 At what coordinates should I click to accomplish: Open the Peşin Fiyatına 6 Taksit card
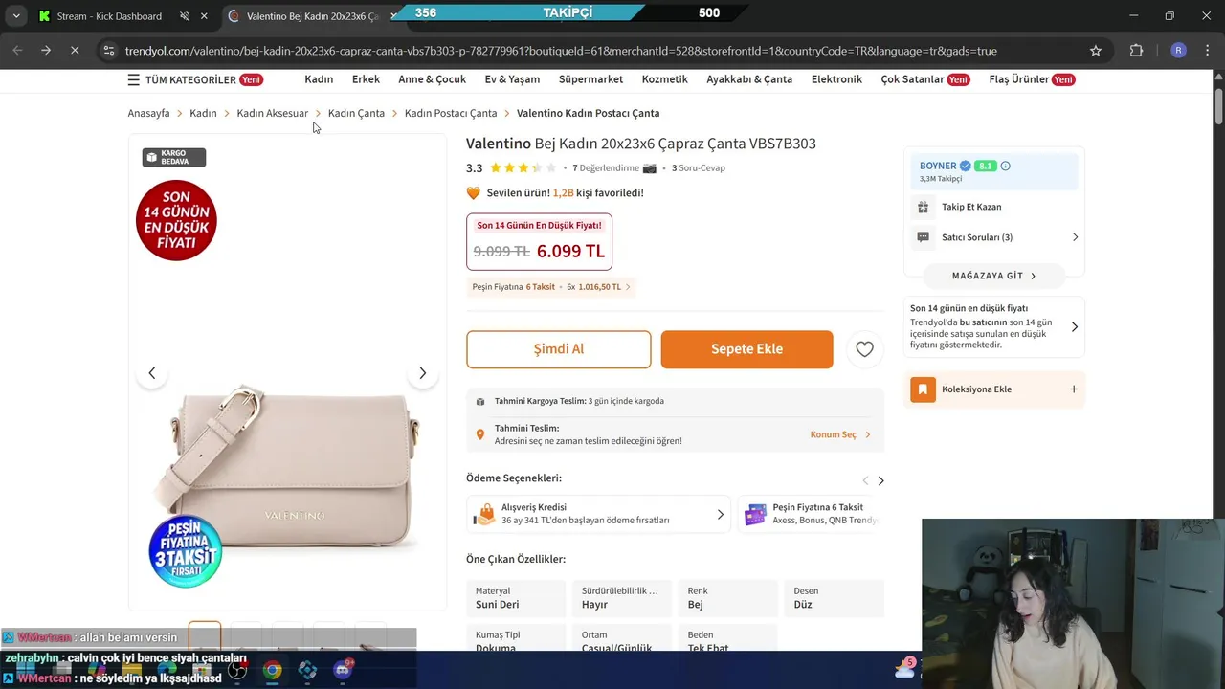[x=812, y=514]
